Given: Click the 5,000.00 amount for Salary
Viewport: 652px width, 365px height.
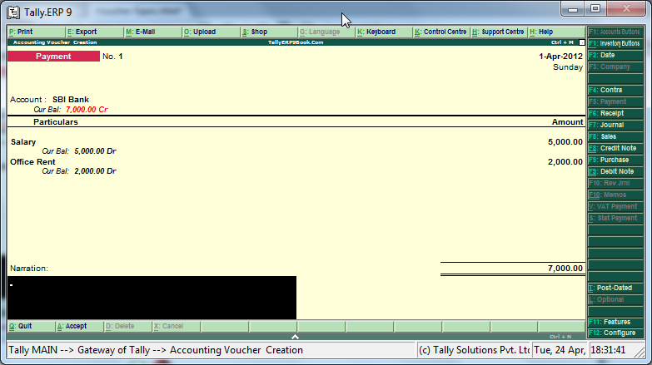Looking at the screenshot, I should pyautogui.click(x=565, y=142).
